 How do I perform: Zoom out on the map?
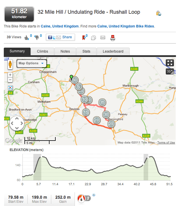[10, 80]
